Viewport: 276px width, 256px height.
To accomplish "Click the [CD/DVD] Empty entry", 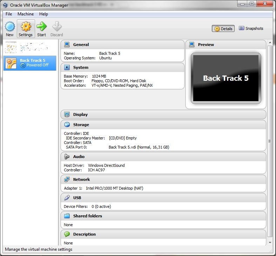I will point(123,138).
